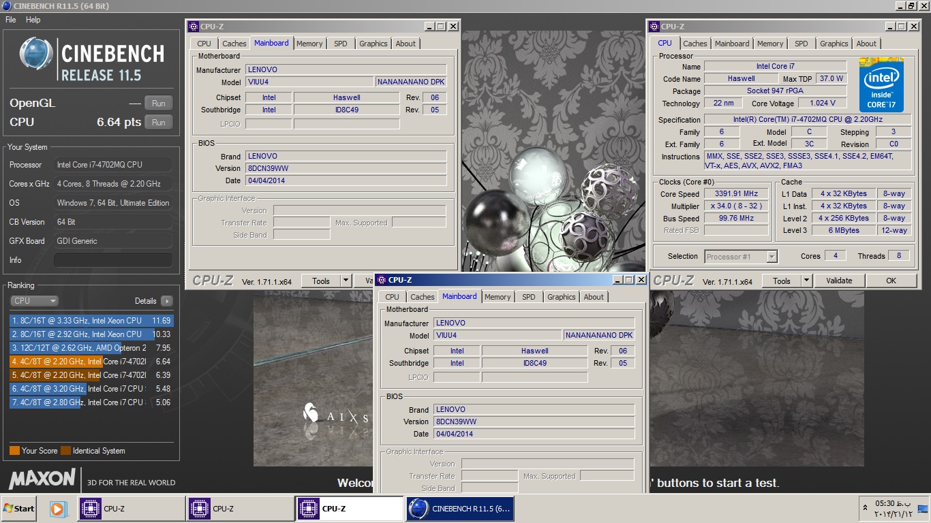Click the Max TDP value 37.0 W
931x523 pixels.
click(x=831, y=79)
